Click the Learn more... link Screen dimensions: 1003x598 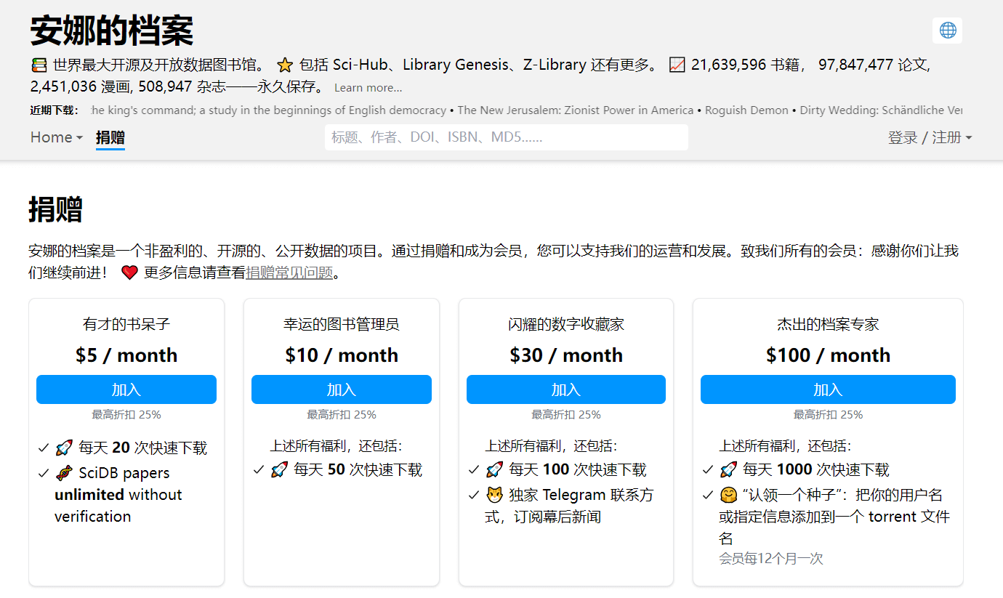click(368, 88)
